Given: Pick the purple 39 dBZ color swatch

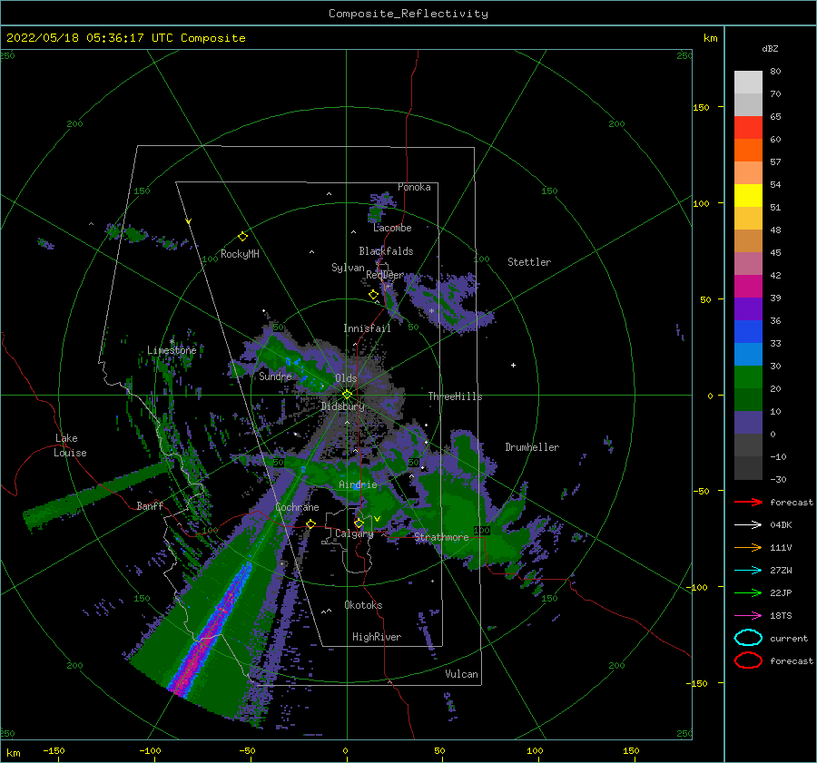Looking at the screenshot, I should click(x=748, y=308).
